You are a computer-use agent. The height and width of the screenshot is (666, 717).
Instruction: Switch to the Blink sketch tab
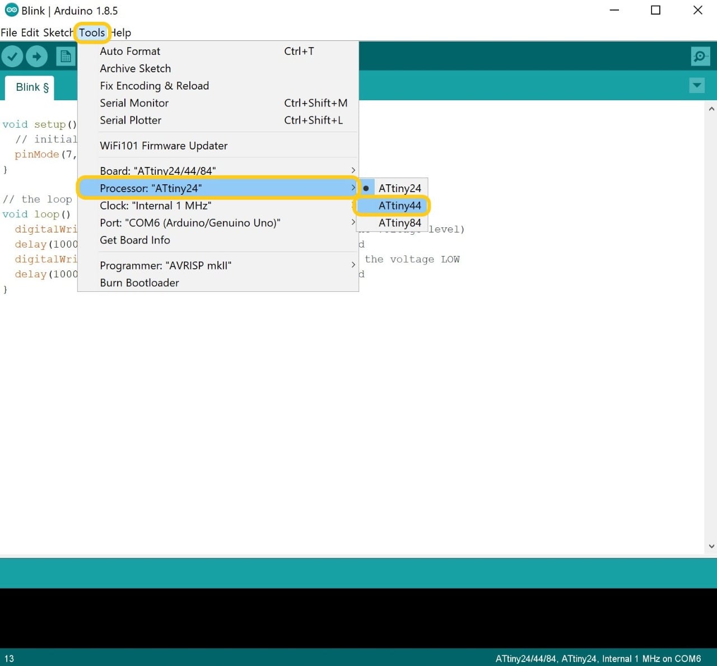click(x=30, y=87)
